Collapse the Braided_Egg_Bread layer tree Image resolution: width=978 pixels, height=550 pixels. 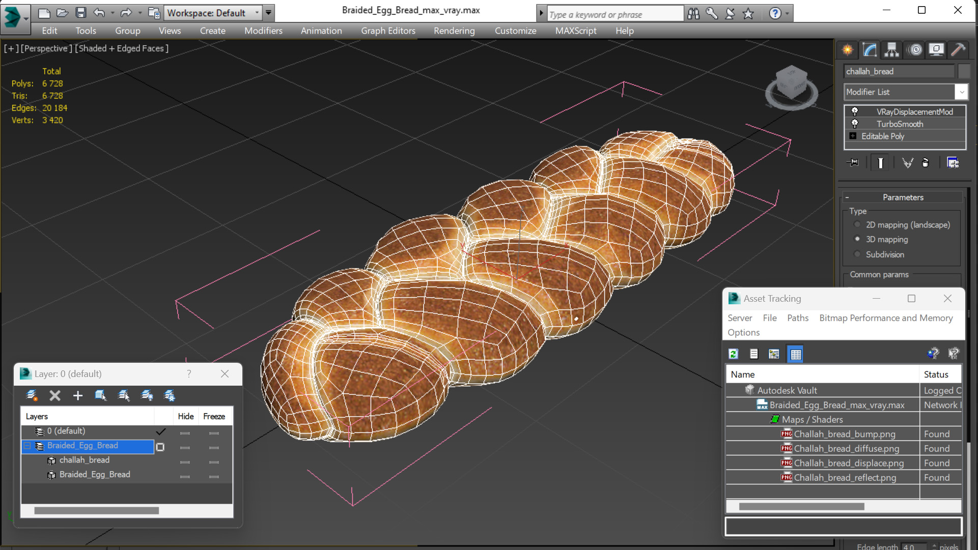(x=27, y=446)
